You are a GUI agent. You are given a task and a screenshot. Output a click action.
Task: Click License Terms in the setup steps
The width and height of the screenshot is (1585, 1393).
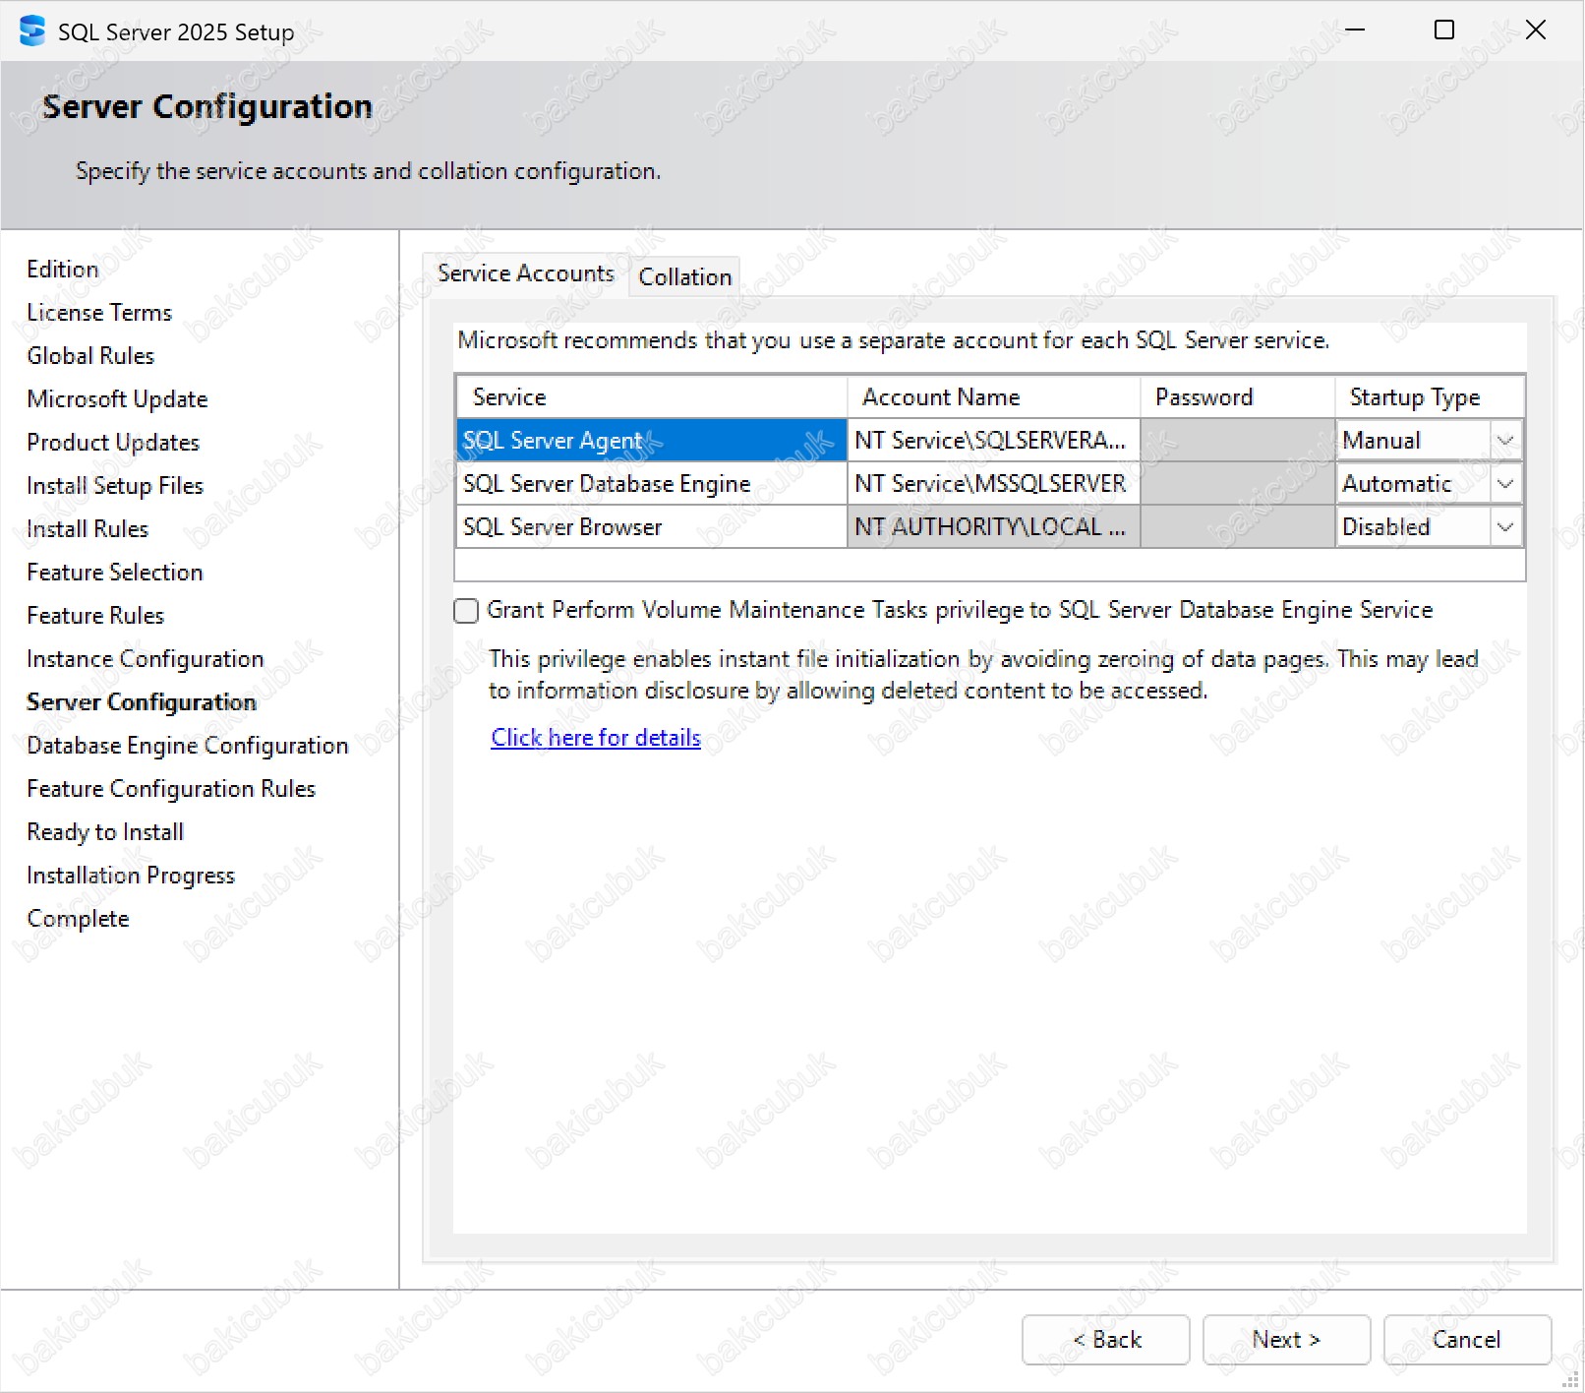99,313
